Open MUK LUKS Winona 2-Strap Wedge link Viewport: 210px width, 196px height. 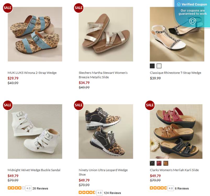point(32,73)
